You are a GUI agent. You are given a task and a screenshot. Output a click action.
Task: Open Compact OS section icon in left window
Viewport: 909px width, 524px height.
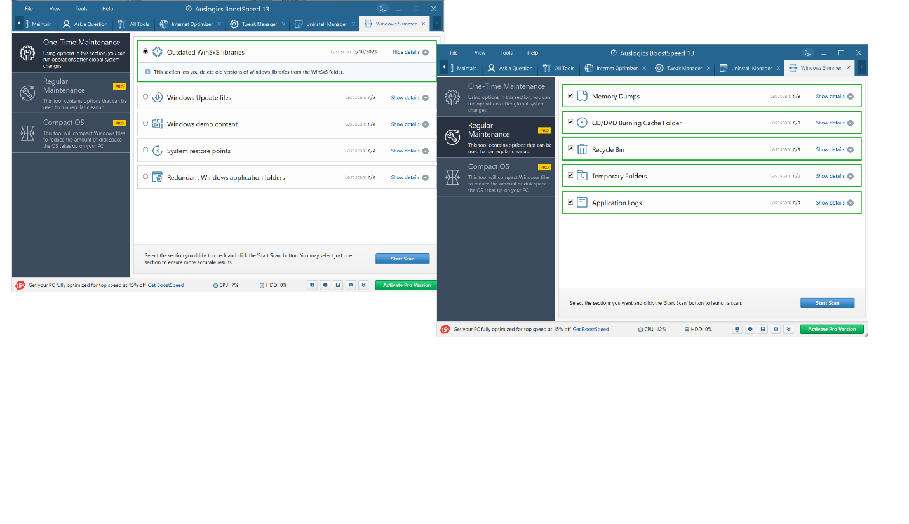pyautogui.click(x=27, y=133)
